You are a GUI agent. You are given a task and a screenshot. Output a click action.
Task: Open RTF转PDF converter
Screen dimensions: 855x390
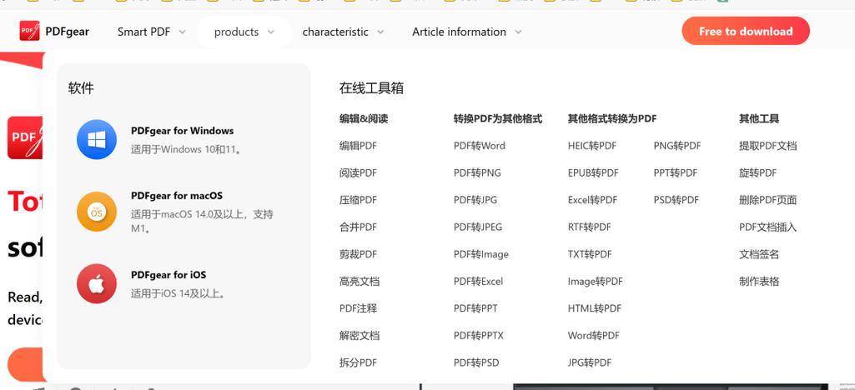pos(590,227)
